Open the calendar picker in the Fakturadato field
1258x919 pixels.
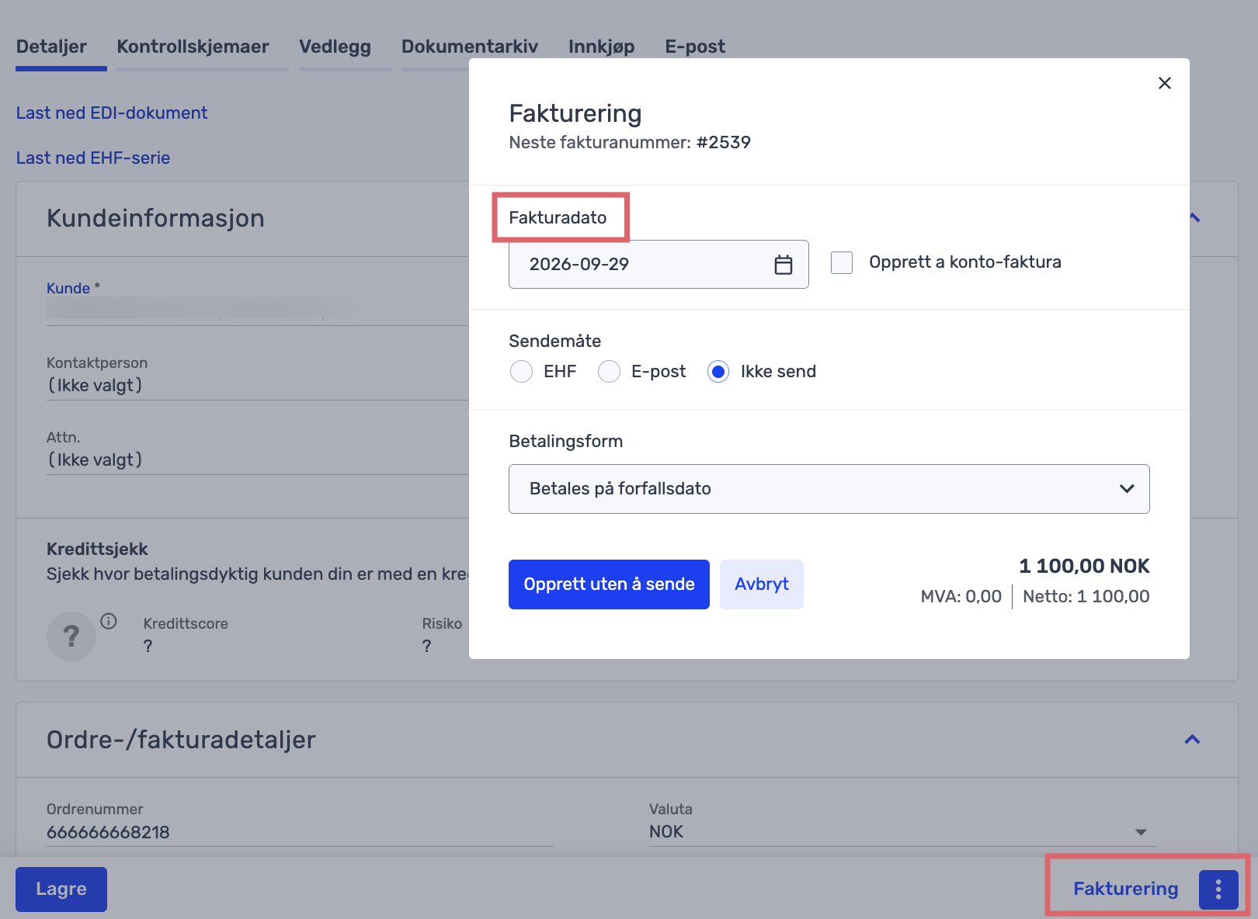(783, 265)
